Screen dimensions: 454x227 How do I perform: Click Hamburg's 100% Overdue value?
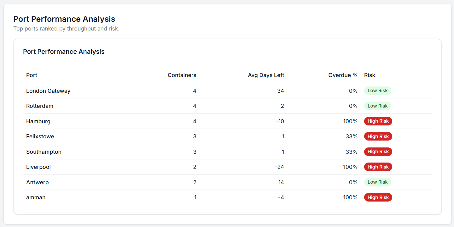pyautogui.click(x=350, y=121)
